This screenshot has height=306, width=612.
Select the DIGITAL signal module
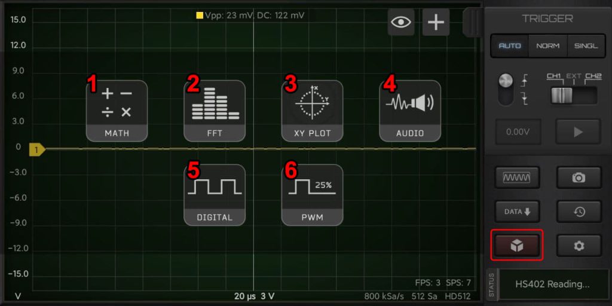click(x=215, y=195)
